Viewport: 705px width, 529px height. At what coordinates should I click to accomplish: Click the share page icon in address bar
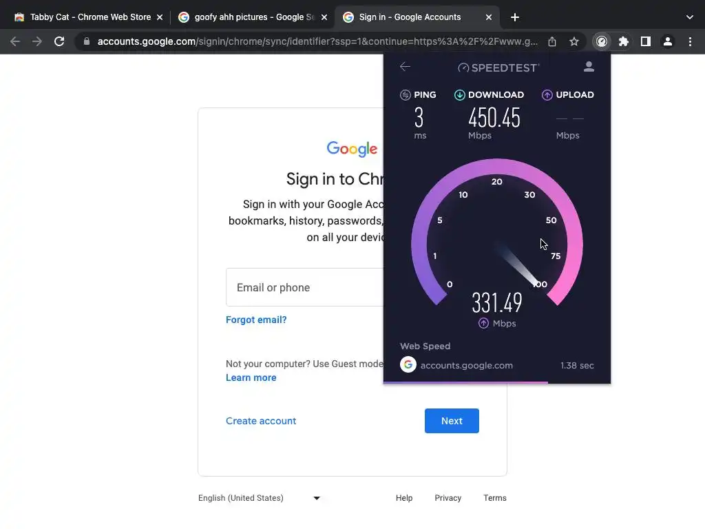[552, 41]
